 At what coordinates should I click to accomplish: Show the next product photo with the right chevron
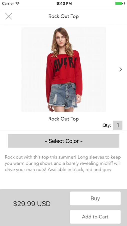point(121,70)
